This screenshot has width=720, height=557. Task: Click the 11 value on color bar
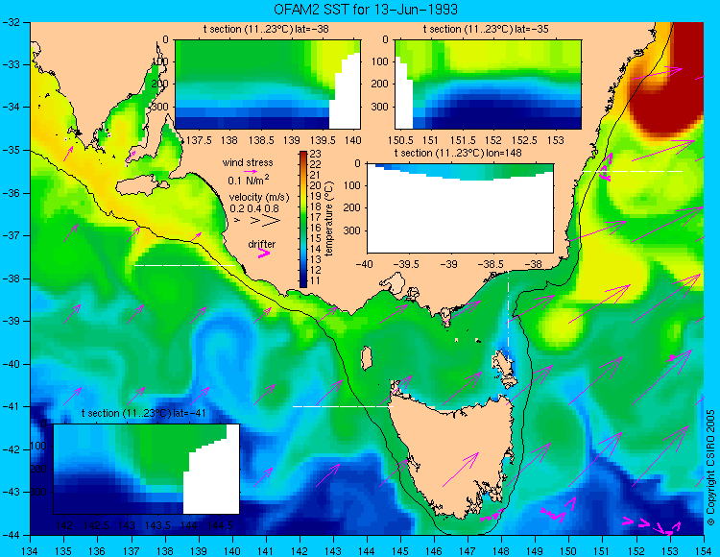point(316,280)
